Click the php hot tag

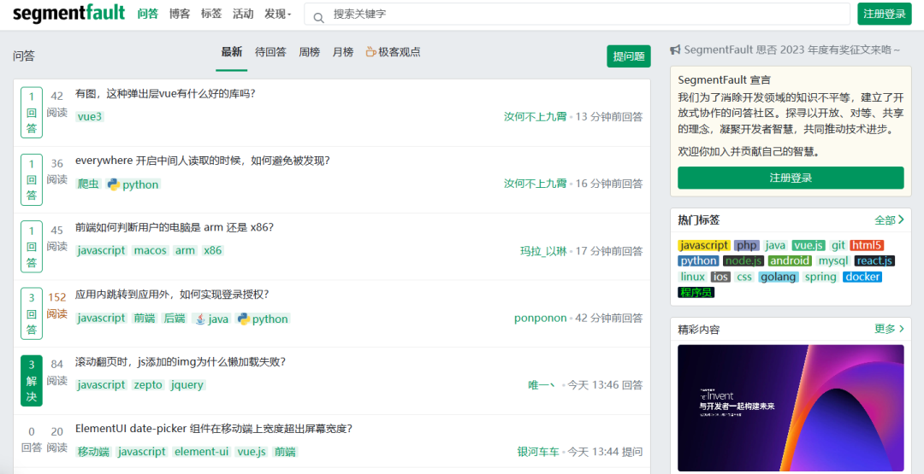[x=747, y=245]
